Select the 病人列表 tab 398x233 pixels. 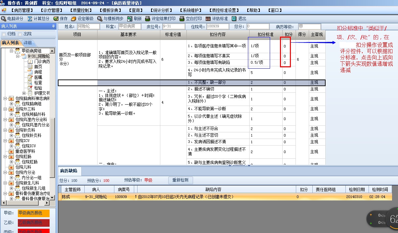tap(11, 43)
